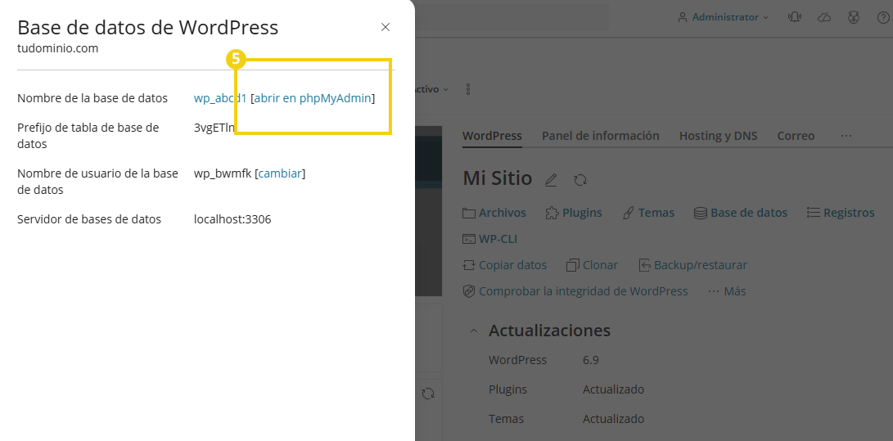
Task: Click the Temas Actualizado status
Action: pos(613,419)
